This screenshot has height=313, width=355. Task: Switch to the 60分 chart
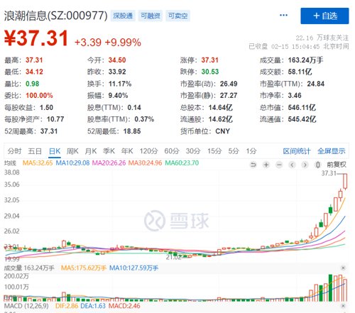[x=172, y=151]
